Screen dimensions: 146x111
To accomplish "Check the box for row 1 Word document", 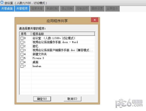I will tap(22, 42).
